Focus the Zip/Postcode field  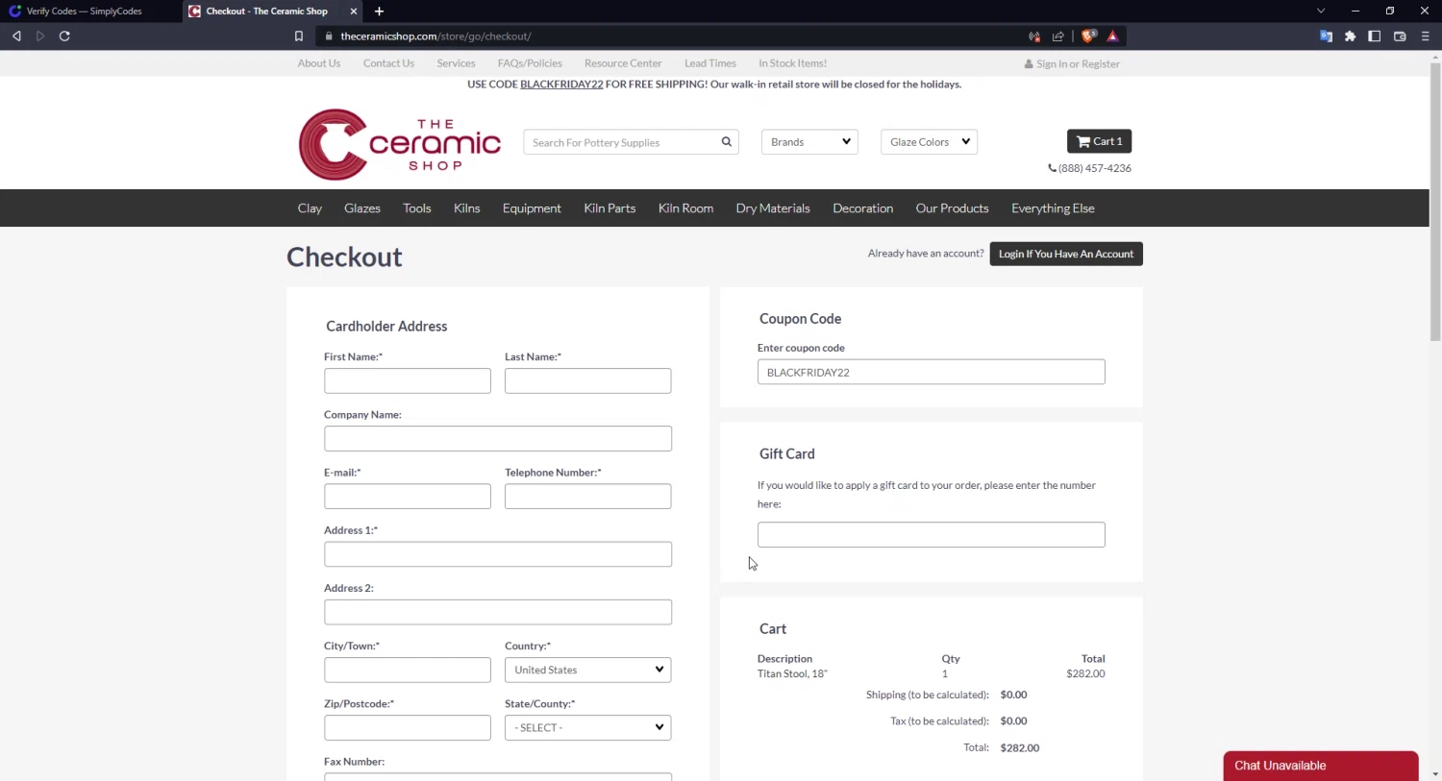408,727
